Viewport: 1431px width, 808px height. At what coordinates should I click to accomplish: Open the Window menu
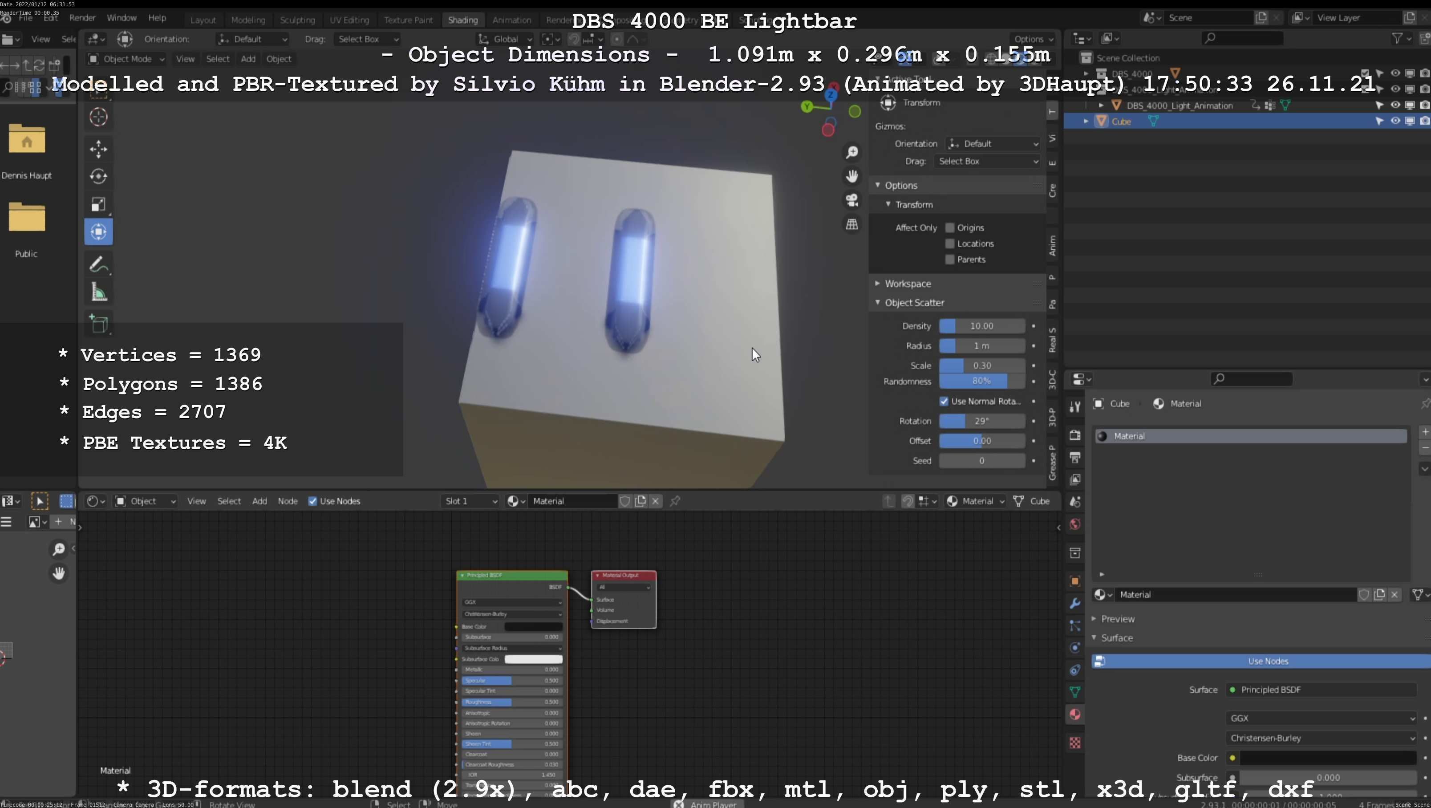coord(121,18)
